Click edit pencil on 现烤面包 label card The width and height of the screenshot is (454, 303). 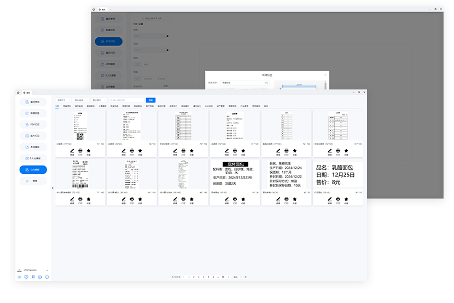tap(226, 199)
